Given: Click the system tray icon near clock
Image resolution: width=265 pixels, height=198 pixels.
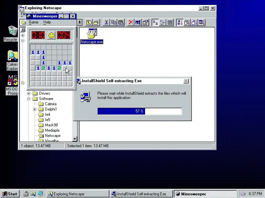Looking at the screenshot, I should [x=243, y=194].
